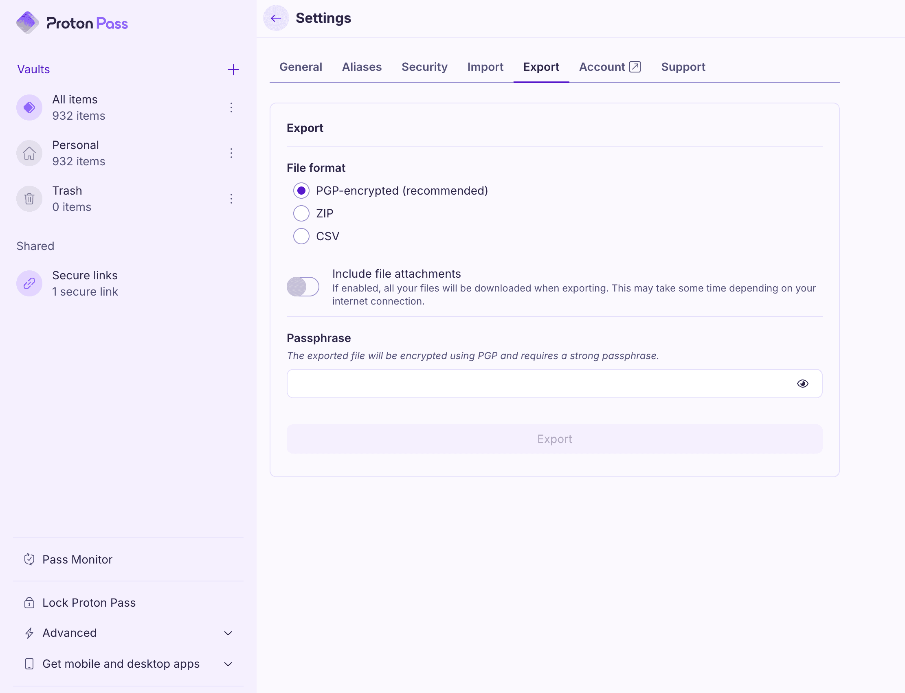Expand Get mobile and desktop apps
The width and height of the screenshot is (905, 693).
227,664
